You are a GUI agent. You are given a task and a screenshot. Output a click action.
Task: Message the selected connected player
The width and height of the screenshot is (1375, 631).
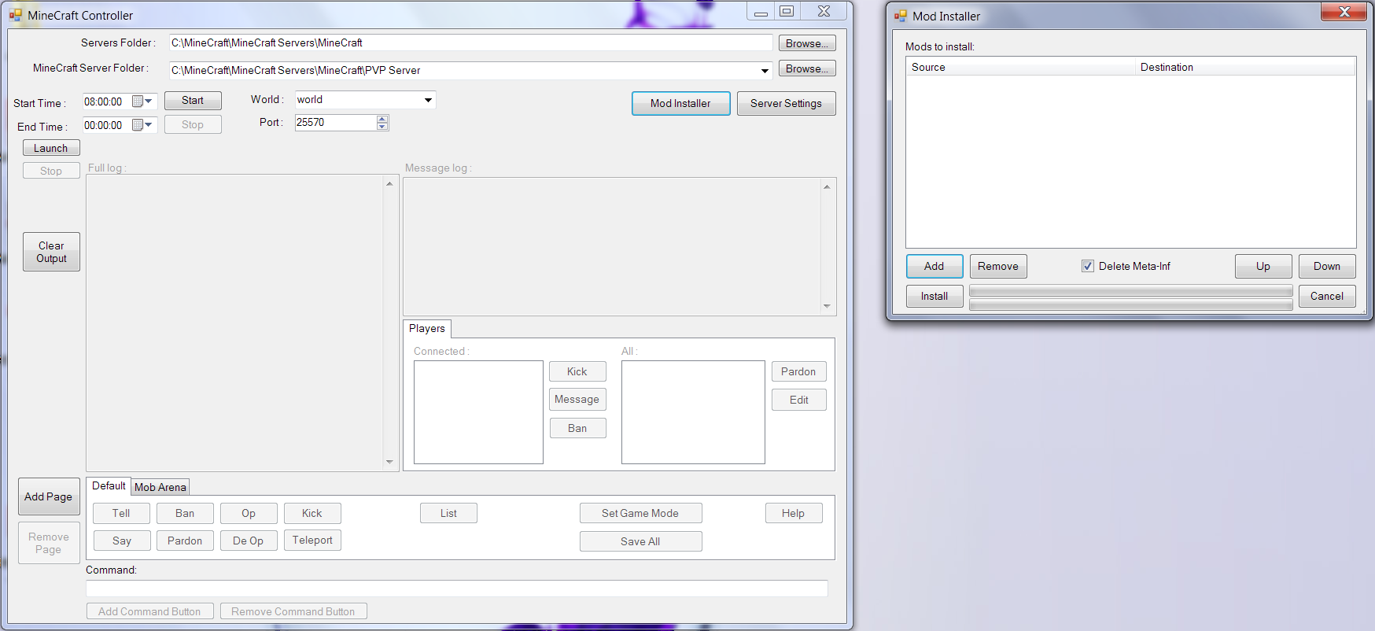577,399
